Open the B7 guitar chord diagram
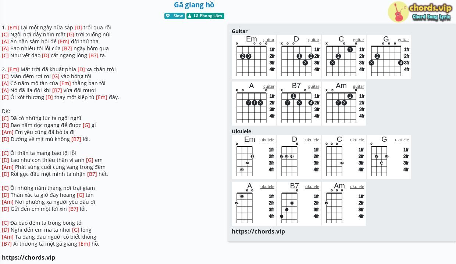Image resolution: width=456 pixels, height=264 pixels. (299, 104)
